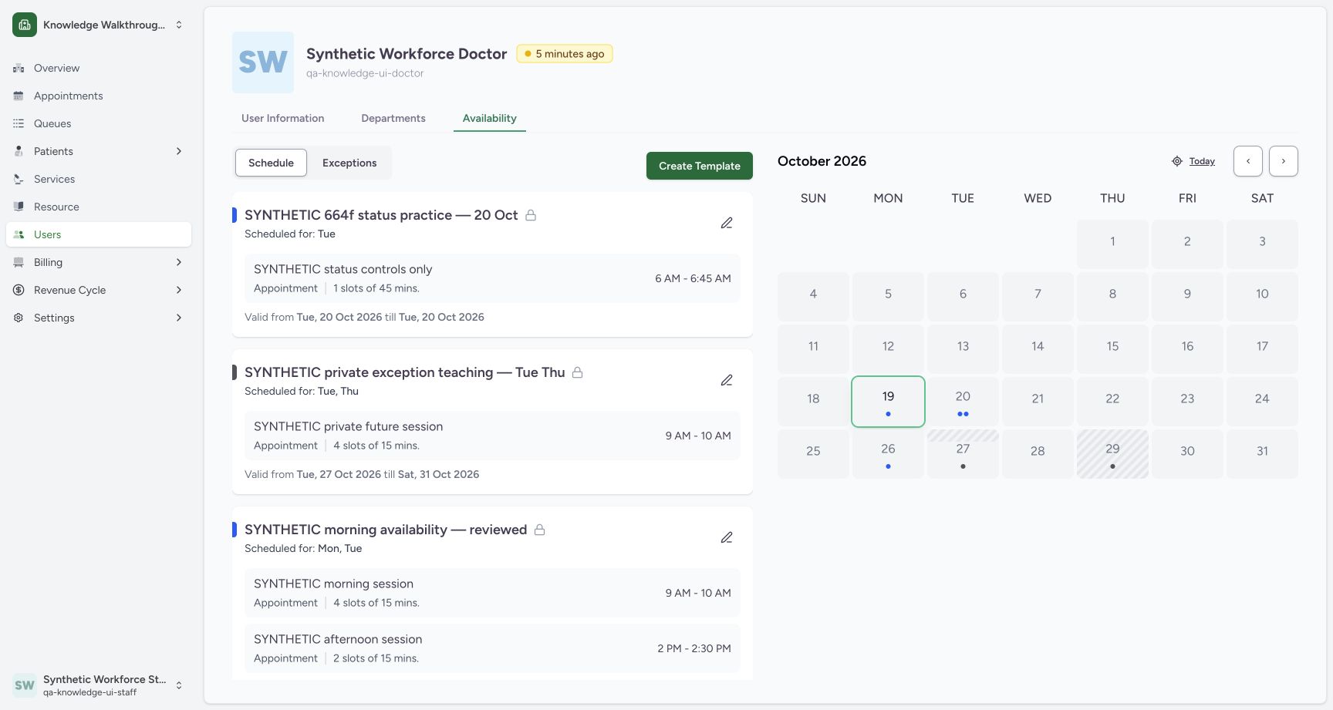This screenshot has width=1333, height=710.
Task: Expand the Settings submenu chevron
Action: (179, 318)
